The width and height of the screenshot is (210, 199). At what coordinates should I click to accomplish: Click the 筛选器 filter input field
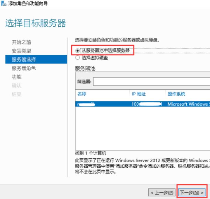pos(152,81)
